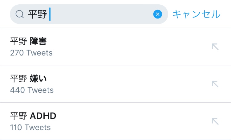The height and width of the screenshot is (140, 231).
Task: Click 平野 prefix in the ADHD suggestion
Action: (x=18, y=116)
